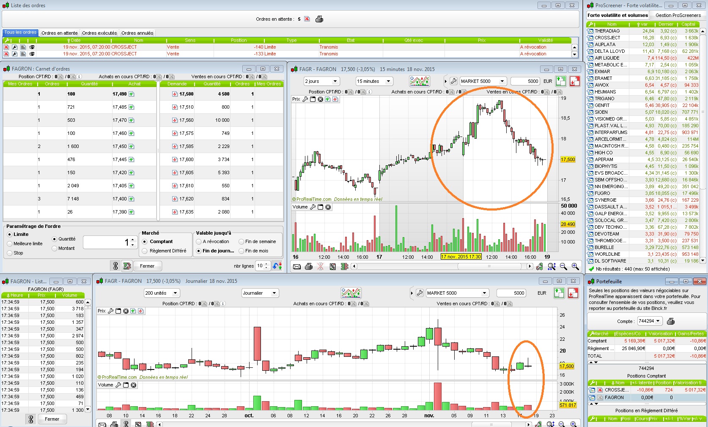Print the order list from Liste des ordres
708x427 pixels.
coord(319,19)
